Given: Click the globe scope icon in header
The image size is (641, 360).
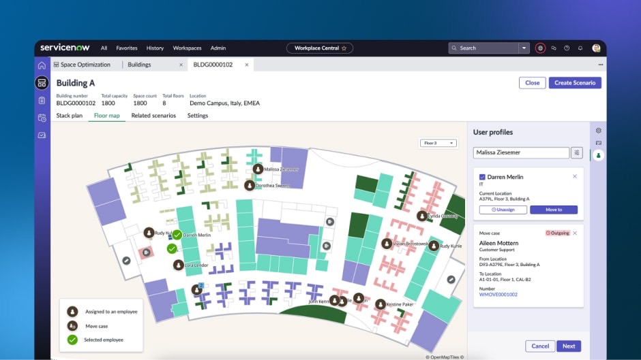Looking at the screenshot, I should tap(540, 48).
